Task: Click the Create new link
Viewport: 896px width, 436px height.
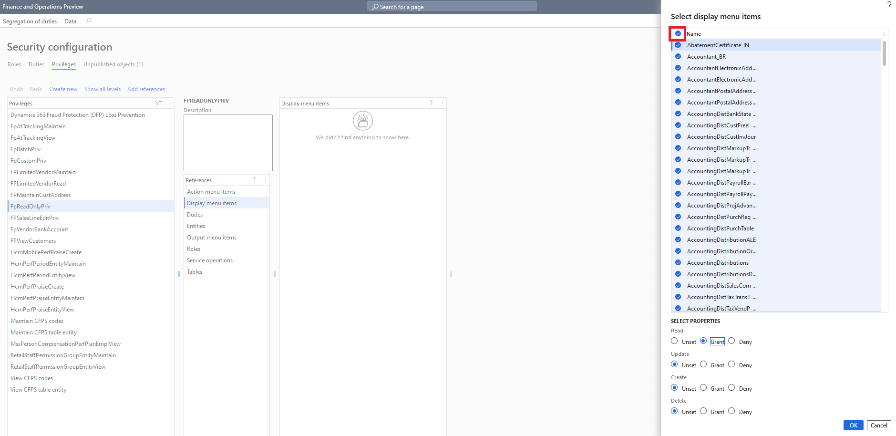Action: (63, 89)
